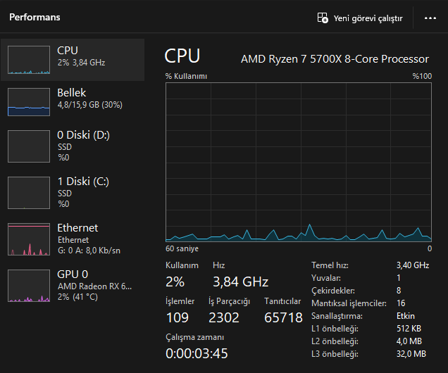
Task: Click the large 'CPU' heading in details pane
Action: 182,56
